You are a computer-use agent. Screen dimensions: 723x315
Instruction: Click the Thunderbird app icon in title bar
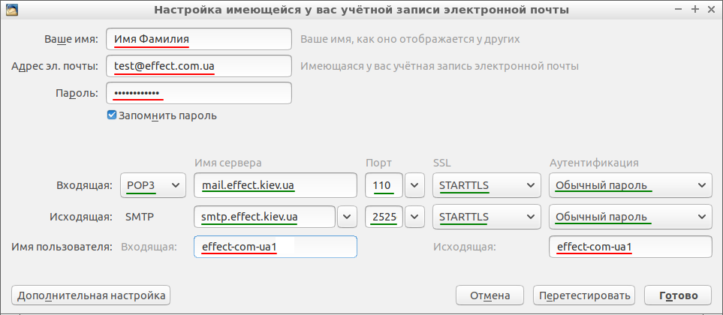coord(13,9)
